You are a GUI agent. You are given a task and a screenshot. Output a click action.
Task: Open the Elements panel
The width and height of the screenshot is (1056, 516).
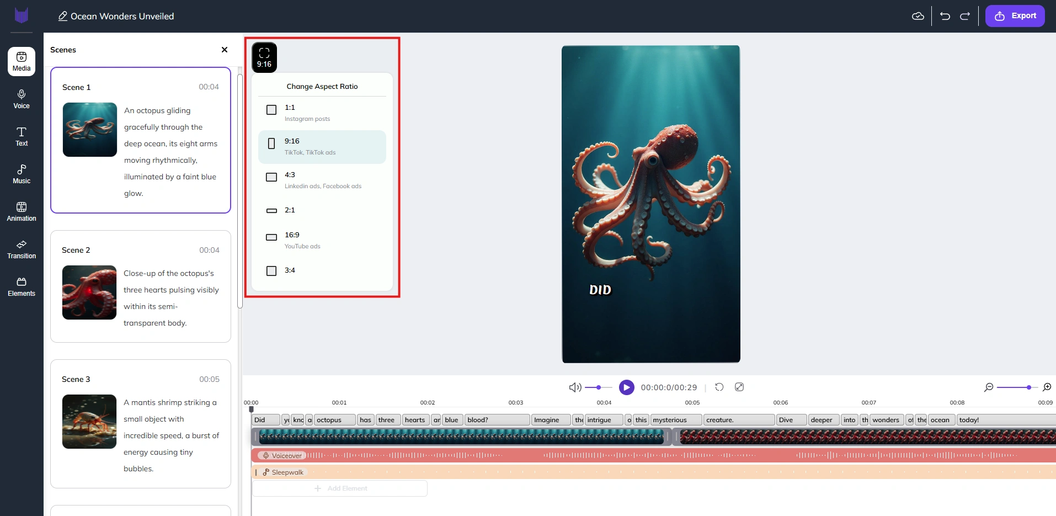tap(22, 287)
